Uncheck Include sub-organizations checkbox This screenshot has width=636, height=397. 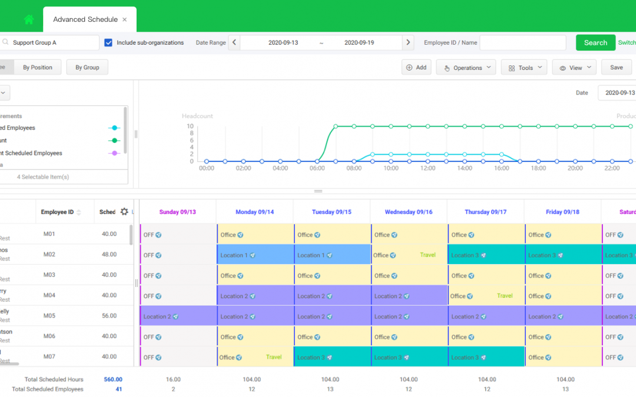(x=108, y=42)
